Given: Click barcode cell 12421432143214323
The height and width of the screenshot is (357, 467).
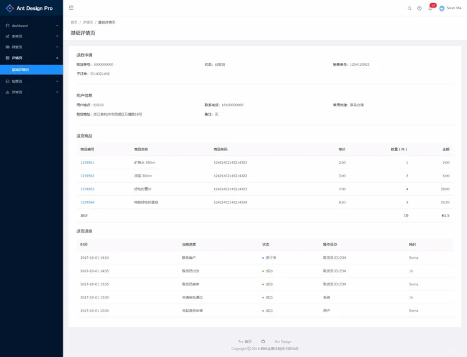Looking at the screenshot, I should click(230, 189).
